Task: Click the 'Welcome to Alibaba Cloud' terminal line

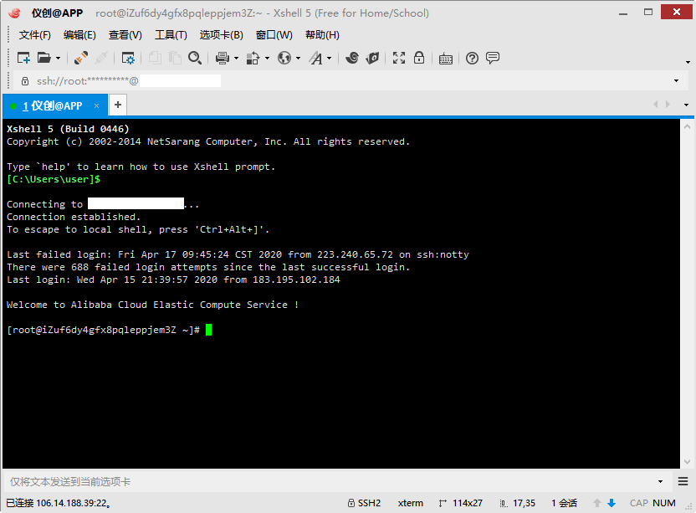Action: (x=153, y=305)
